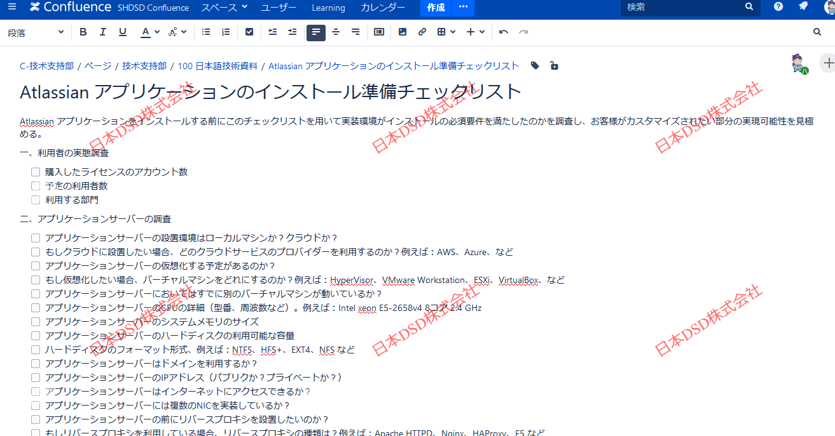Viewport: 835px width, 436px height.
Task: Expand more formatting options dropdown
Action: [177, 32]
